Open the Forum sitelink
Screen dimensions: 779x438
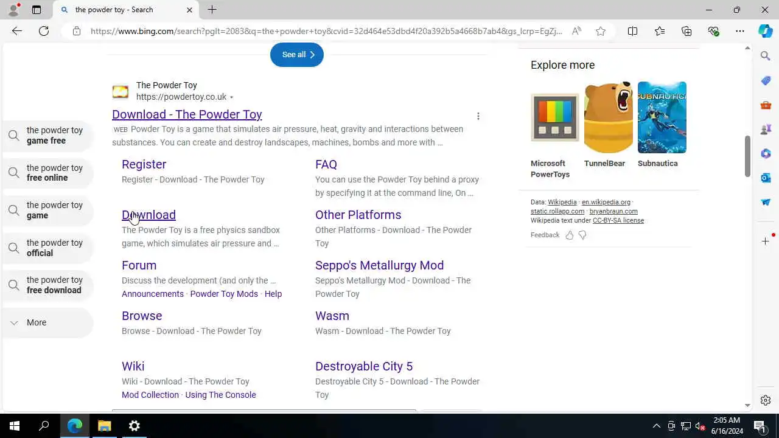(139, 265)
